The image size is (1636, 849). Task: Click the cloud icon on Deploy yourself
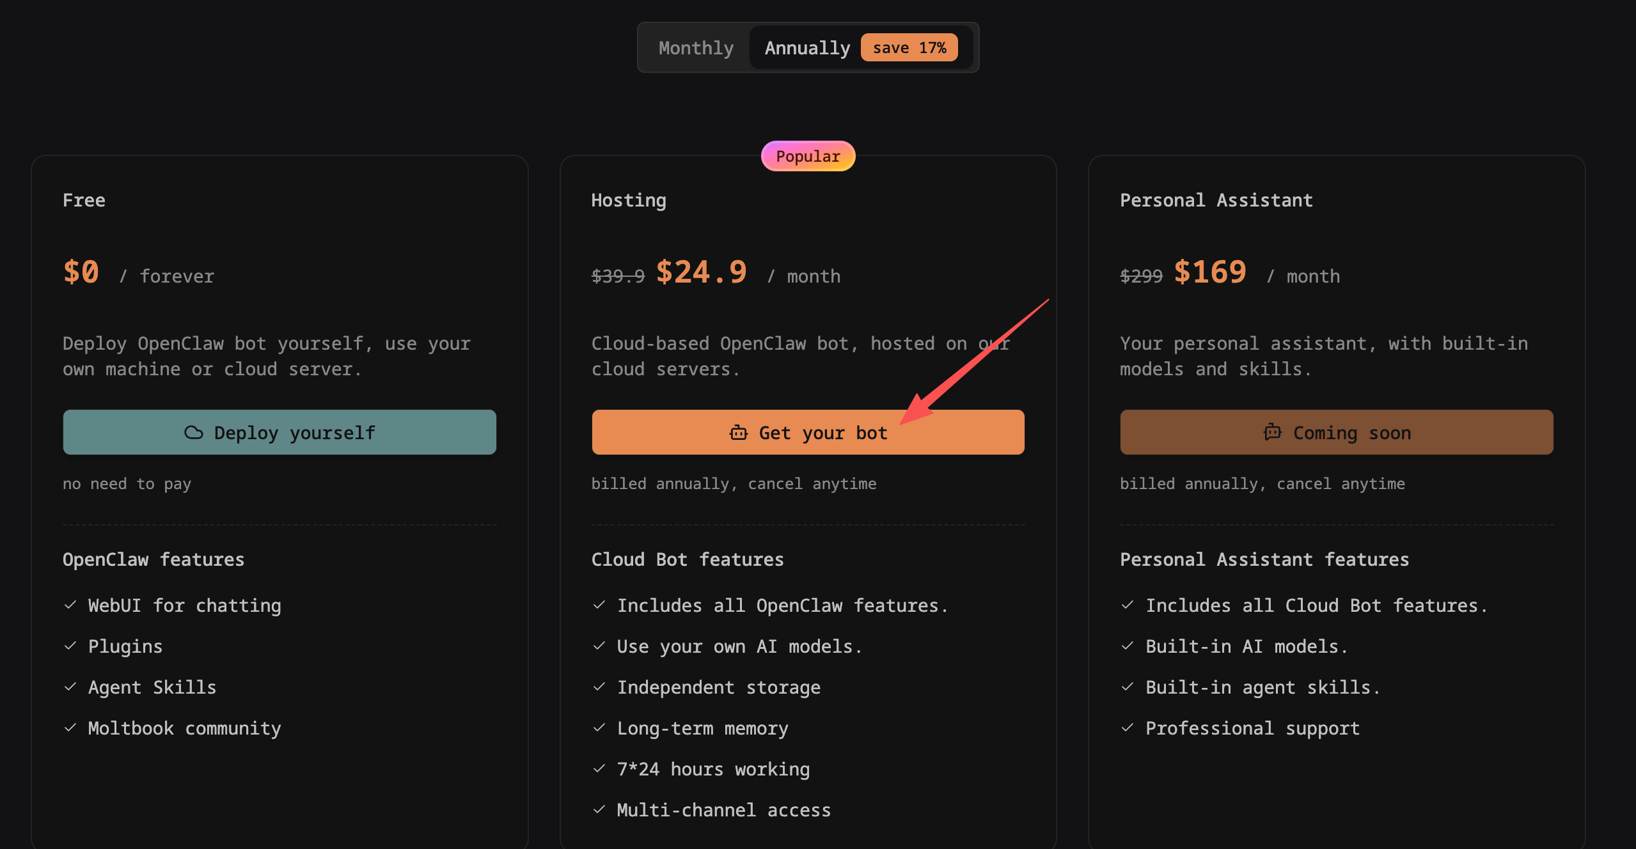click(x=194, y=433)
